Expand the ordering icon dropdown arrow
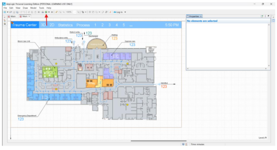Image resolution: width=277 pixels, height=150 pixels. (x=99, y=12)
